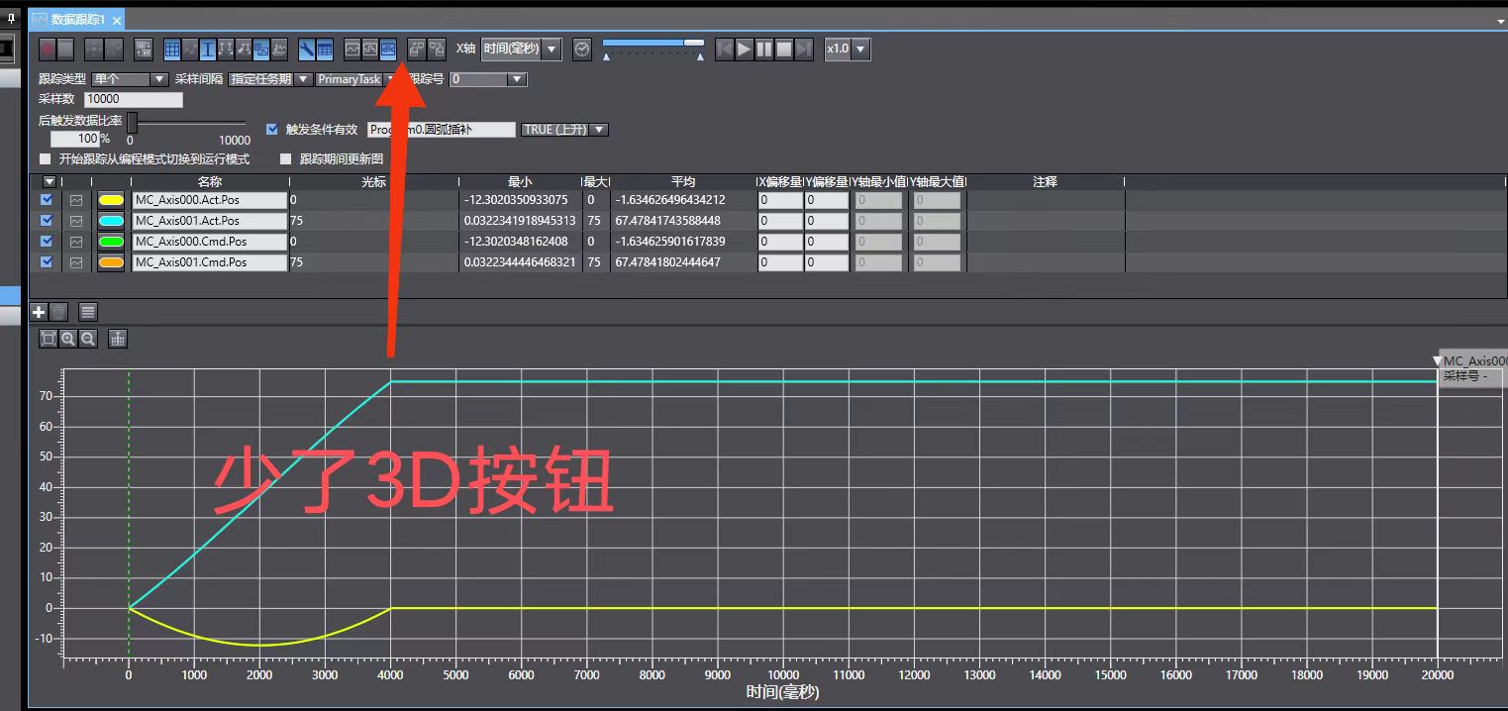Zoom in on the trace chart

(68, 339)
